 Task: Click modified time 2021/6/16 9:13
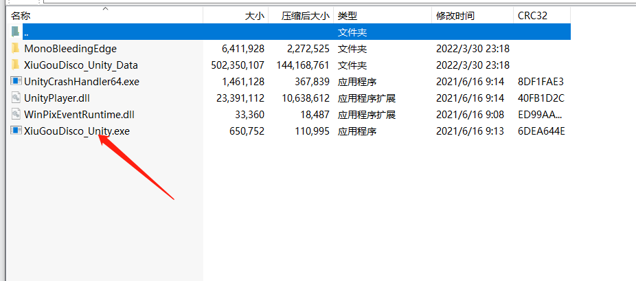(x=470, y=131)
